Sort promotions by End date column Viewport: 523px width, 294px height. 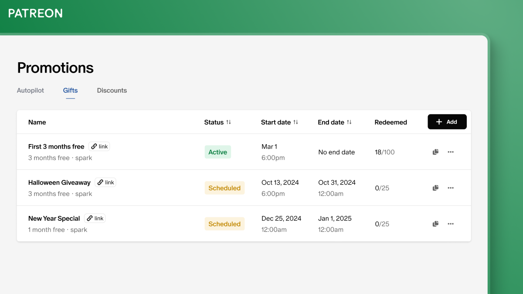[335, 122]
